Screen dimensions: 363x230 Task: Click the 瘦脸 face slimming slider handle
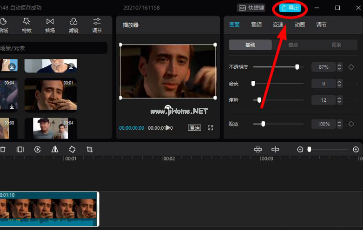(x=259, y=100)
